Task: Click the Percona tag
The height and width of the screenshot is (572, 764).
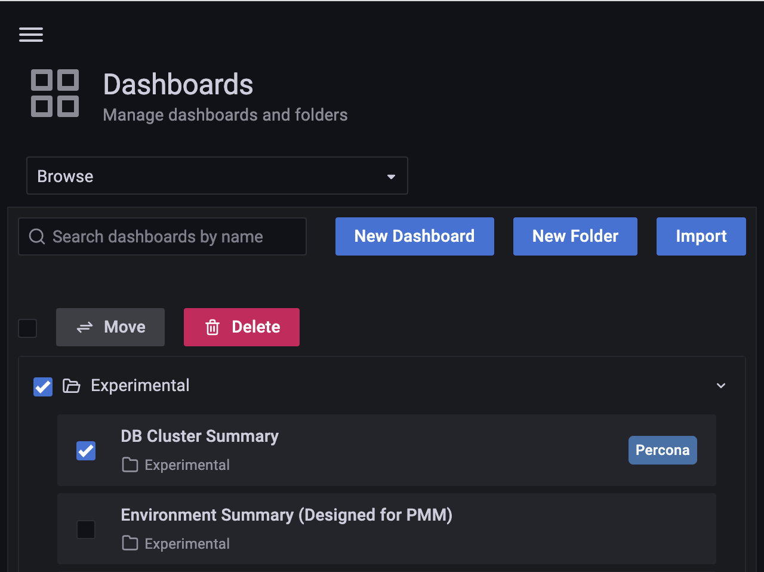Action: point(663,450)
